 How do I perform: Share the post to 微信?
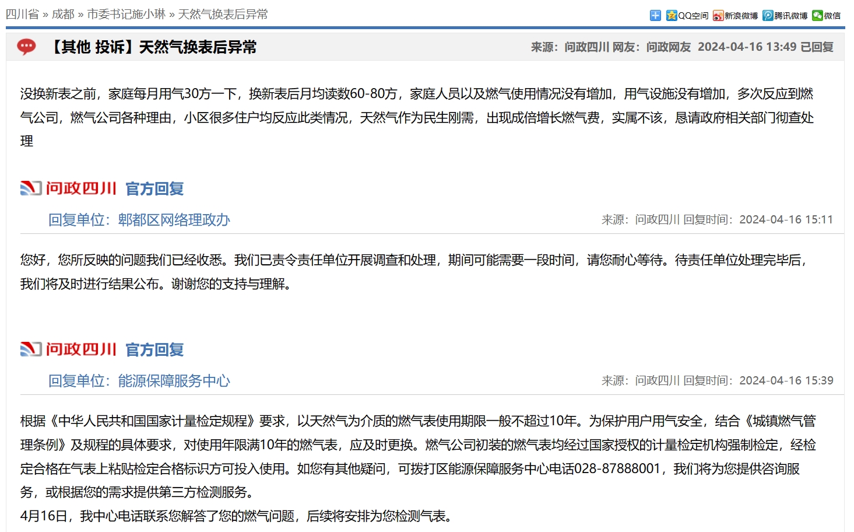coord(827,15)
